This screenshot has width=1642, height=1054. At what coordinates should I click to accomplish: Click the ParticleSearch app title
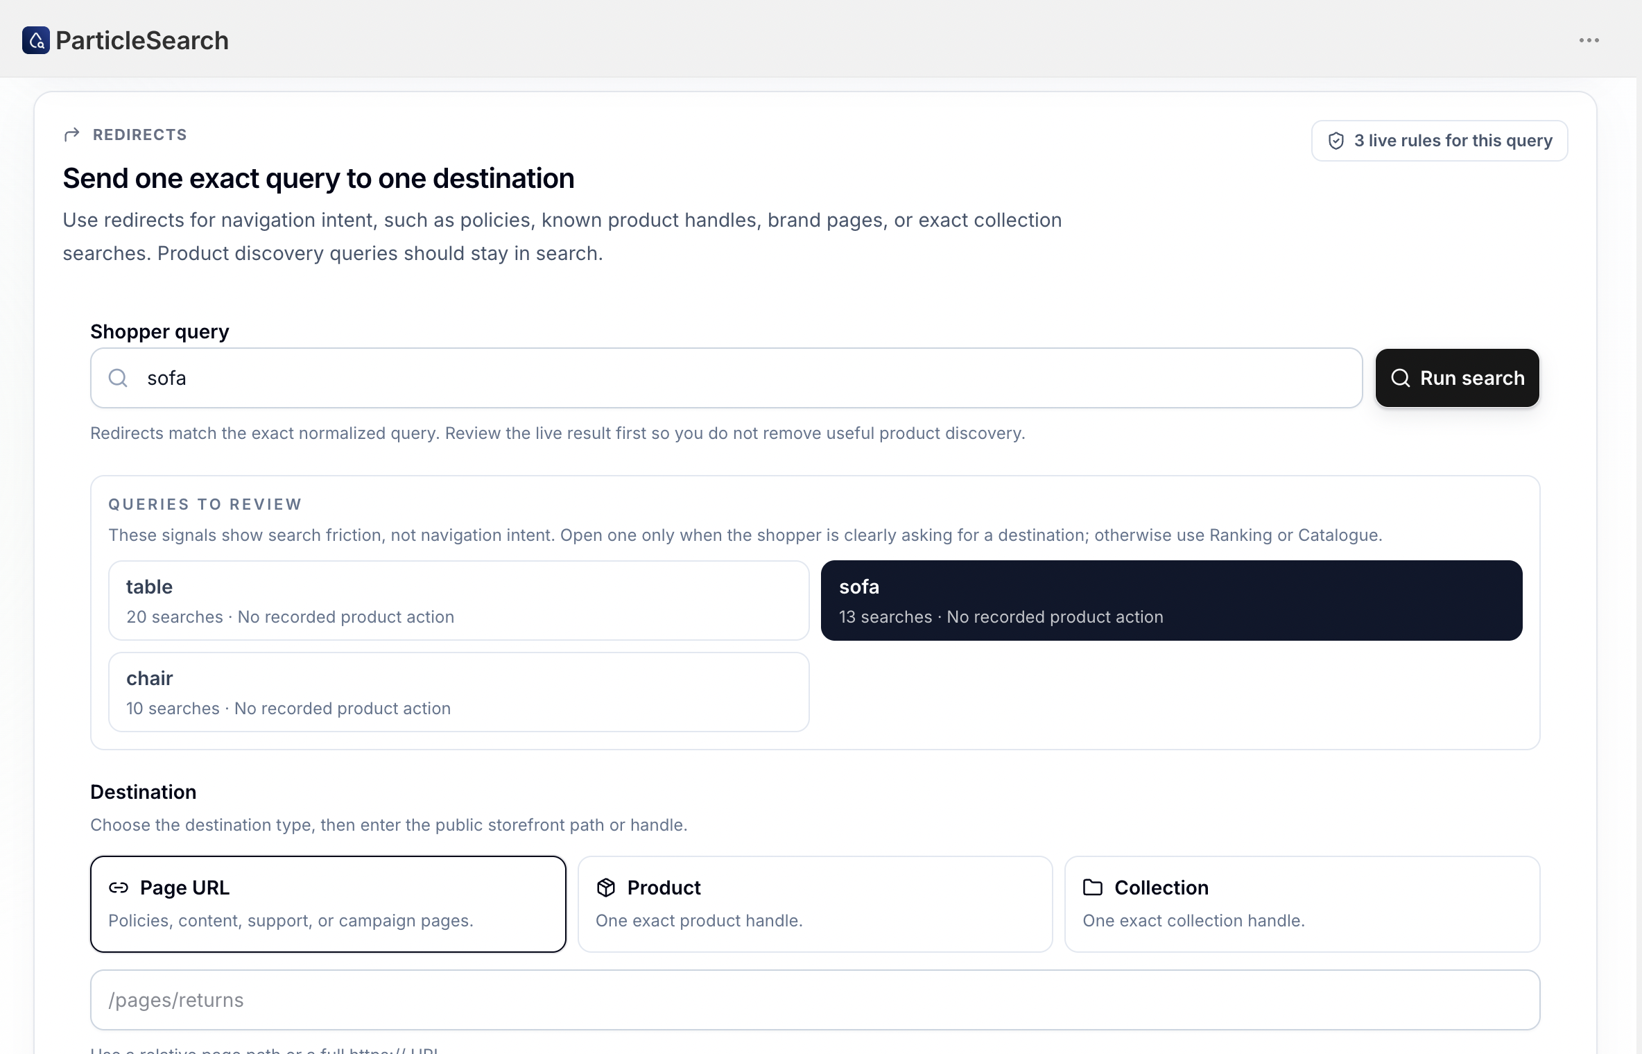[x=142, y=40]
